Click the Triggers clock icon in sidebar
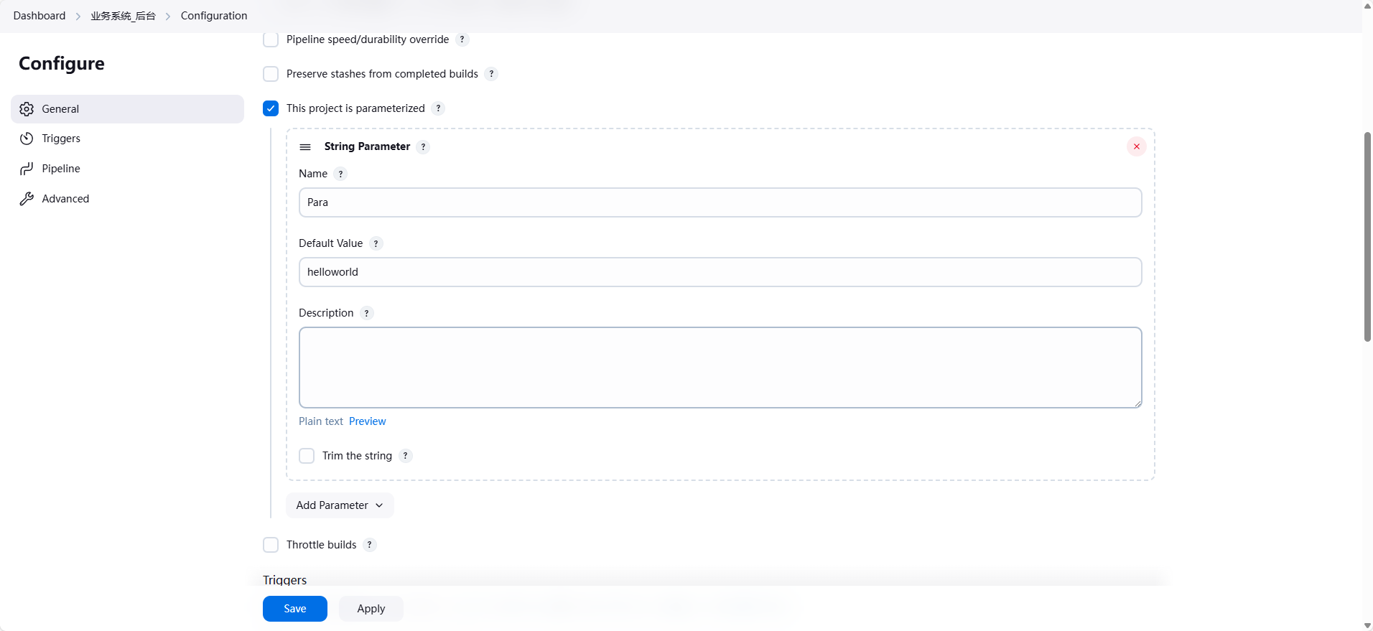1373x631 pixels. tap(27, 139)
